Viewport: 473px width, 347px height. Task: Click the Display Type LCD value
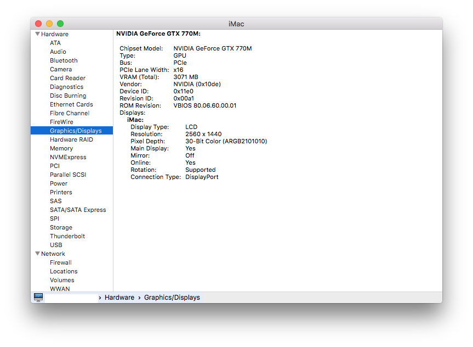(191, 127)
